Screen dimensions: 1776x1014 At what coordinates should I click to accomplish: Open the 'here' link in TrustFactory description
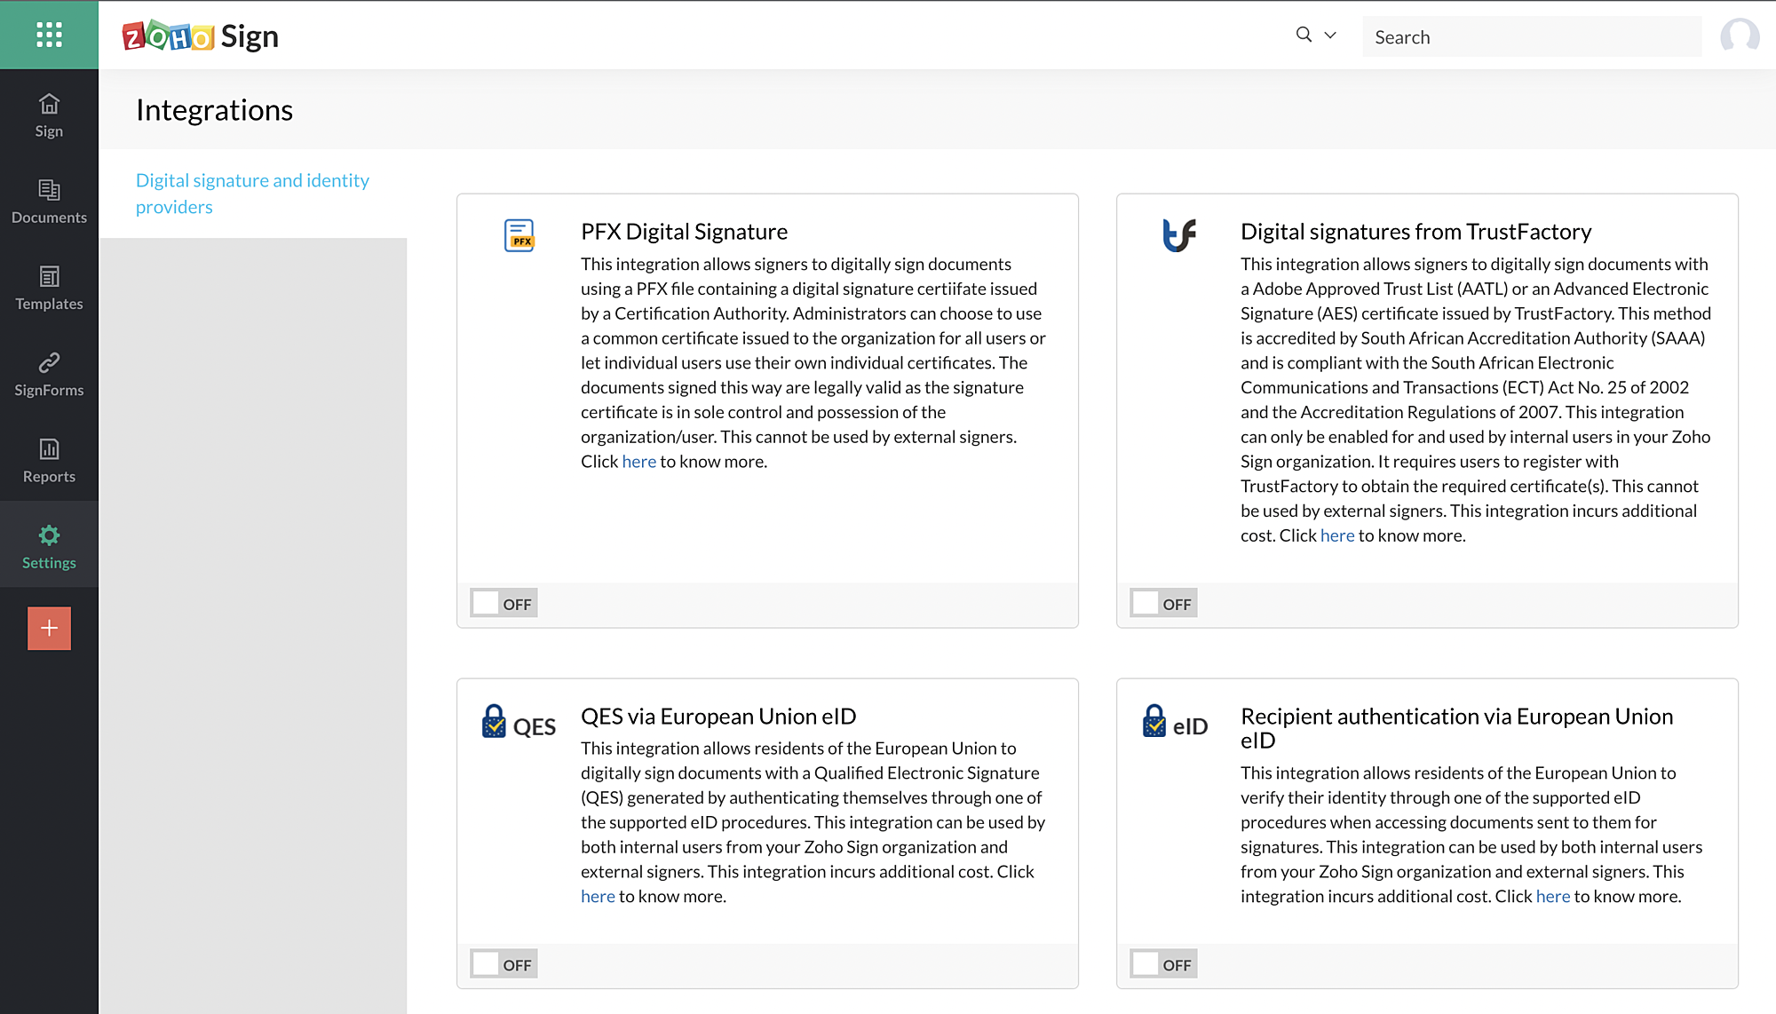1336,535
